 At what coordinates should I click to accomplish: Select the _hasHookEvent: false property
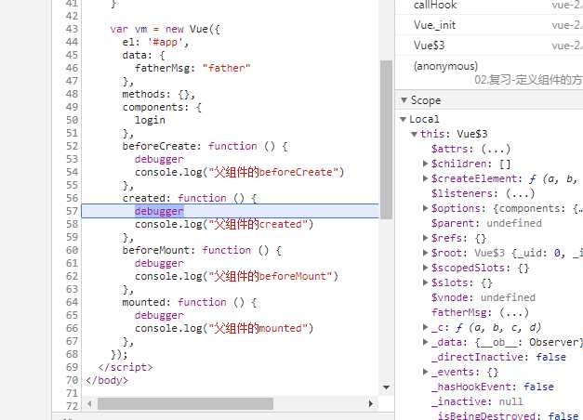pos(493,387)
